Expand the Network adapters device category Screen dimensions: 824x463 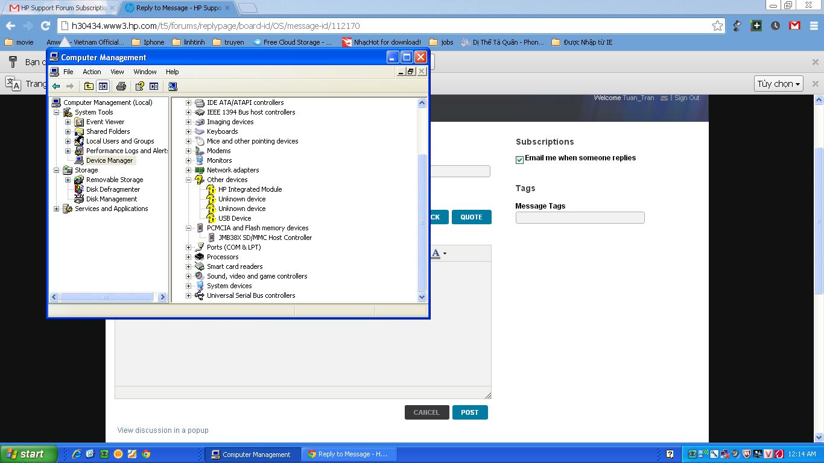(189, 170)
